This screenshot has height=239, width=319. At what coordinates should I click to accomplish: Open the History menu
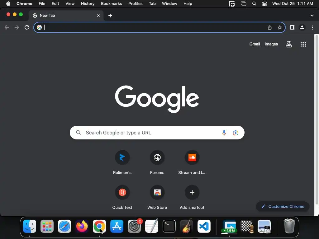tap(88, 4)
